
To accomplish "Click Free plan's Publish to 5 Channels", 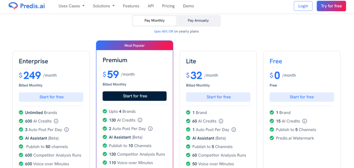I will (296, 130).
